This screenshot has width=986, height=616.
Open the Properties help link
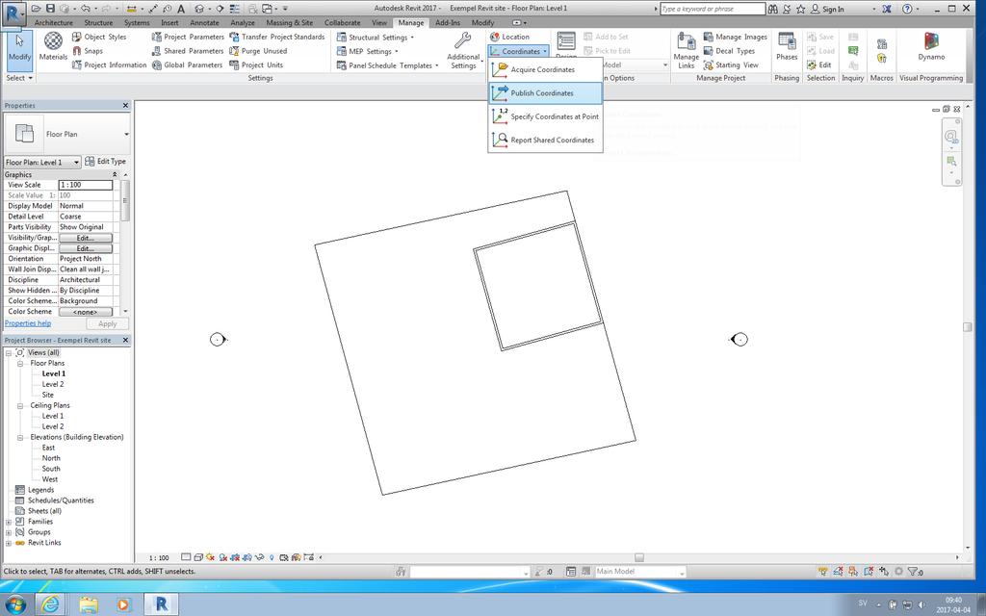(28, 323)
